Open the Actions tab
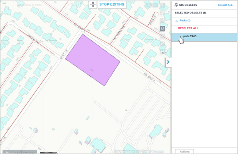The height and width of the screenshot is (154, 238). pyautogui.click(x=184, y=151)
